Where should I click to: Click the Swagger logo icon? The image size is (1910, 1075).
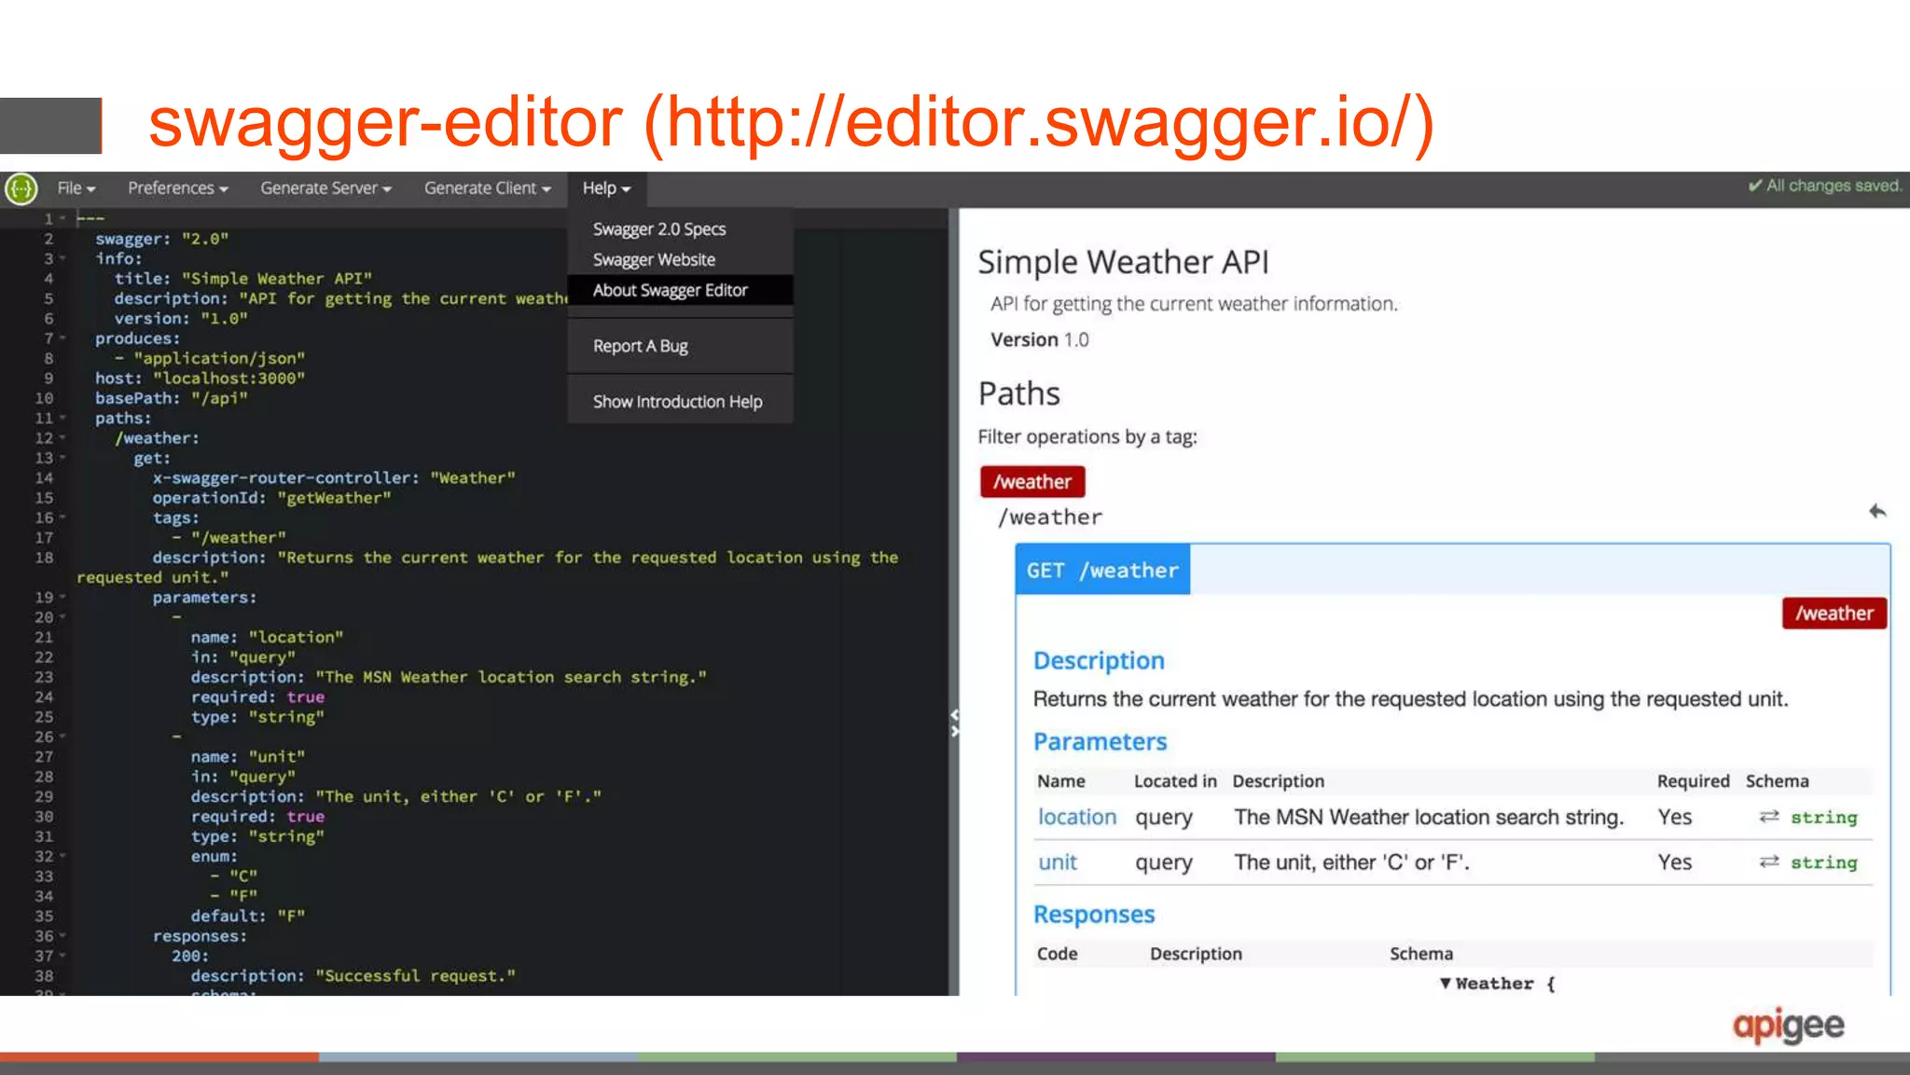point(21,188)
